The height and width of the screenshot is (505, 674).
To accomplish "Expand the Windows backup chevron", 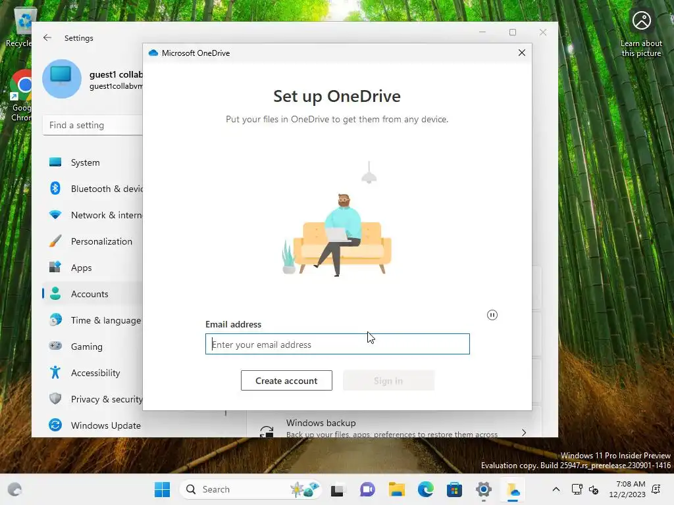I will click(x=523, y=433).
